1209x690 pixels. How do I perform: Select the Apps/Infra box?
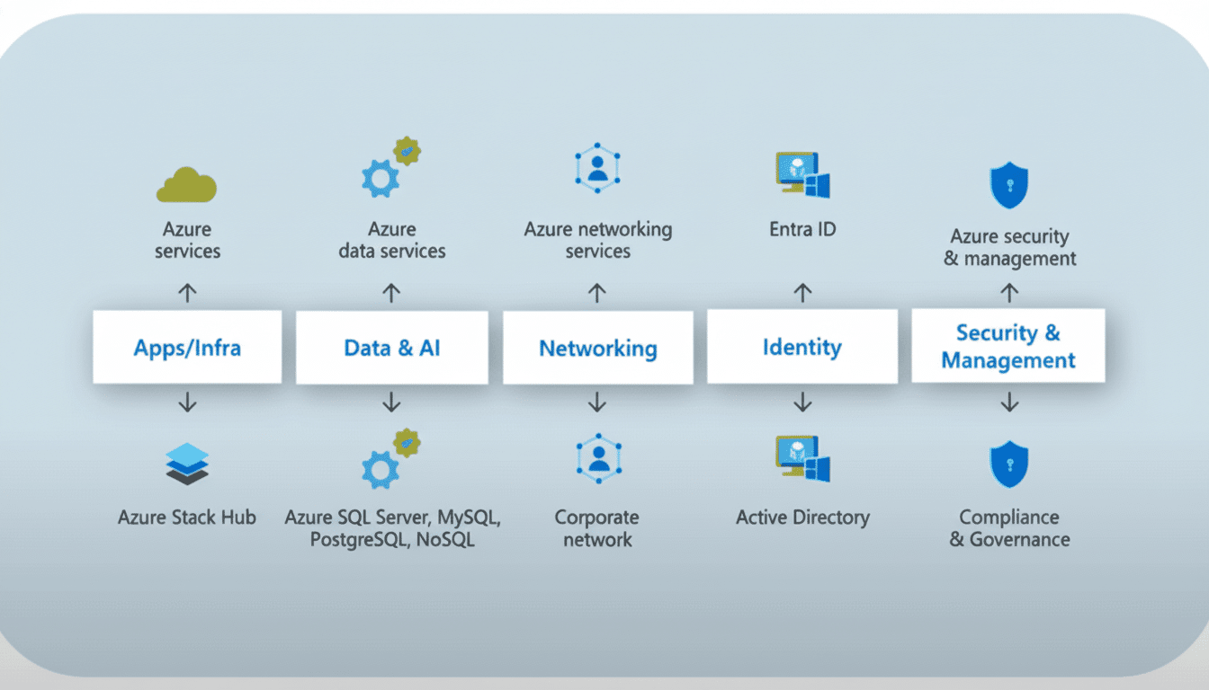pyautogui.click(x=186, y=348)
